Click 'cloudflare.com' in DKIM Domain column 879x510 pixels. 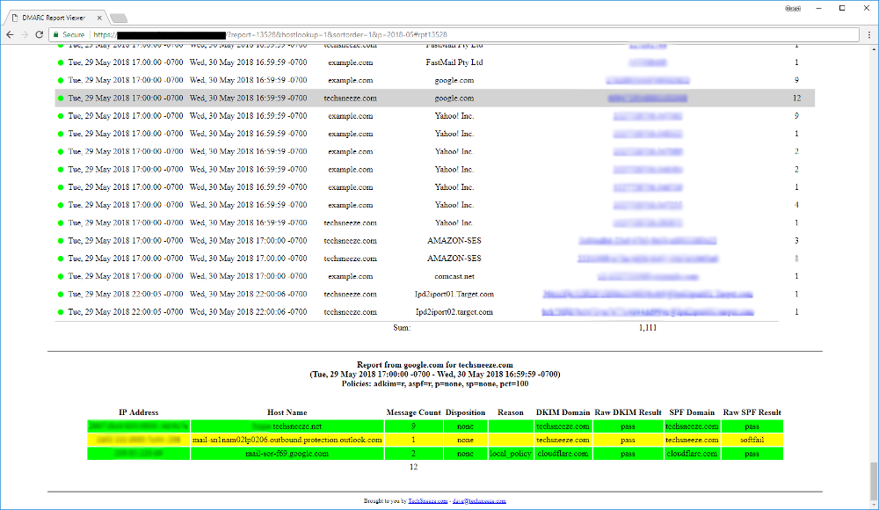(x=563, y=454)
